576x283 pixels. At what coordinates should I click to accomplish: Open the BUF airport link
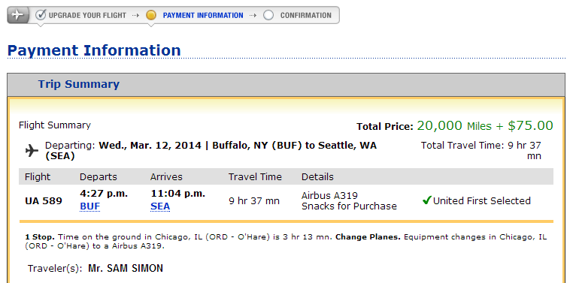pyautogui.click(x=90, y=206)
